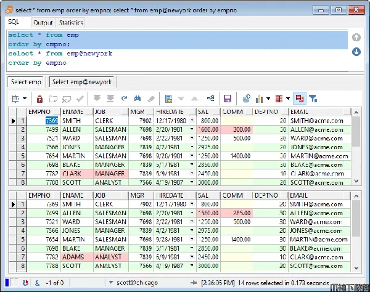Click the lock record icon in grid toolbar
The height and width of the screenshot is (292, 370).
[x=39, y=99]
